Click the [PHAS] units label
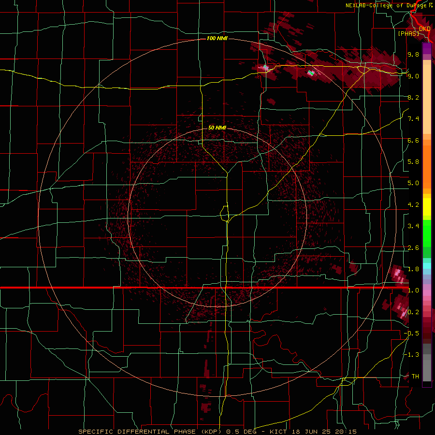The height and width of the screenshot is (435, 435). click(x=408, y=33)
